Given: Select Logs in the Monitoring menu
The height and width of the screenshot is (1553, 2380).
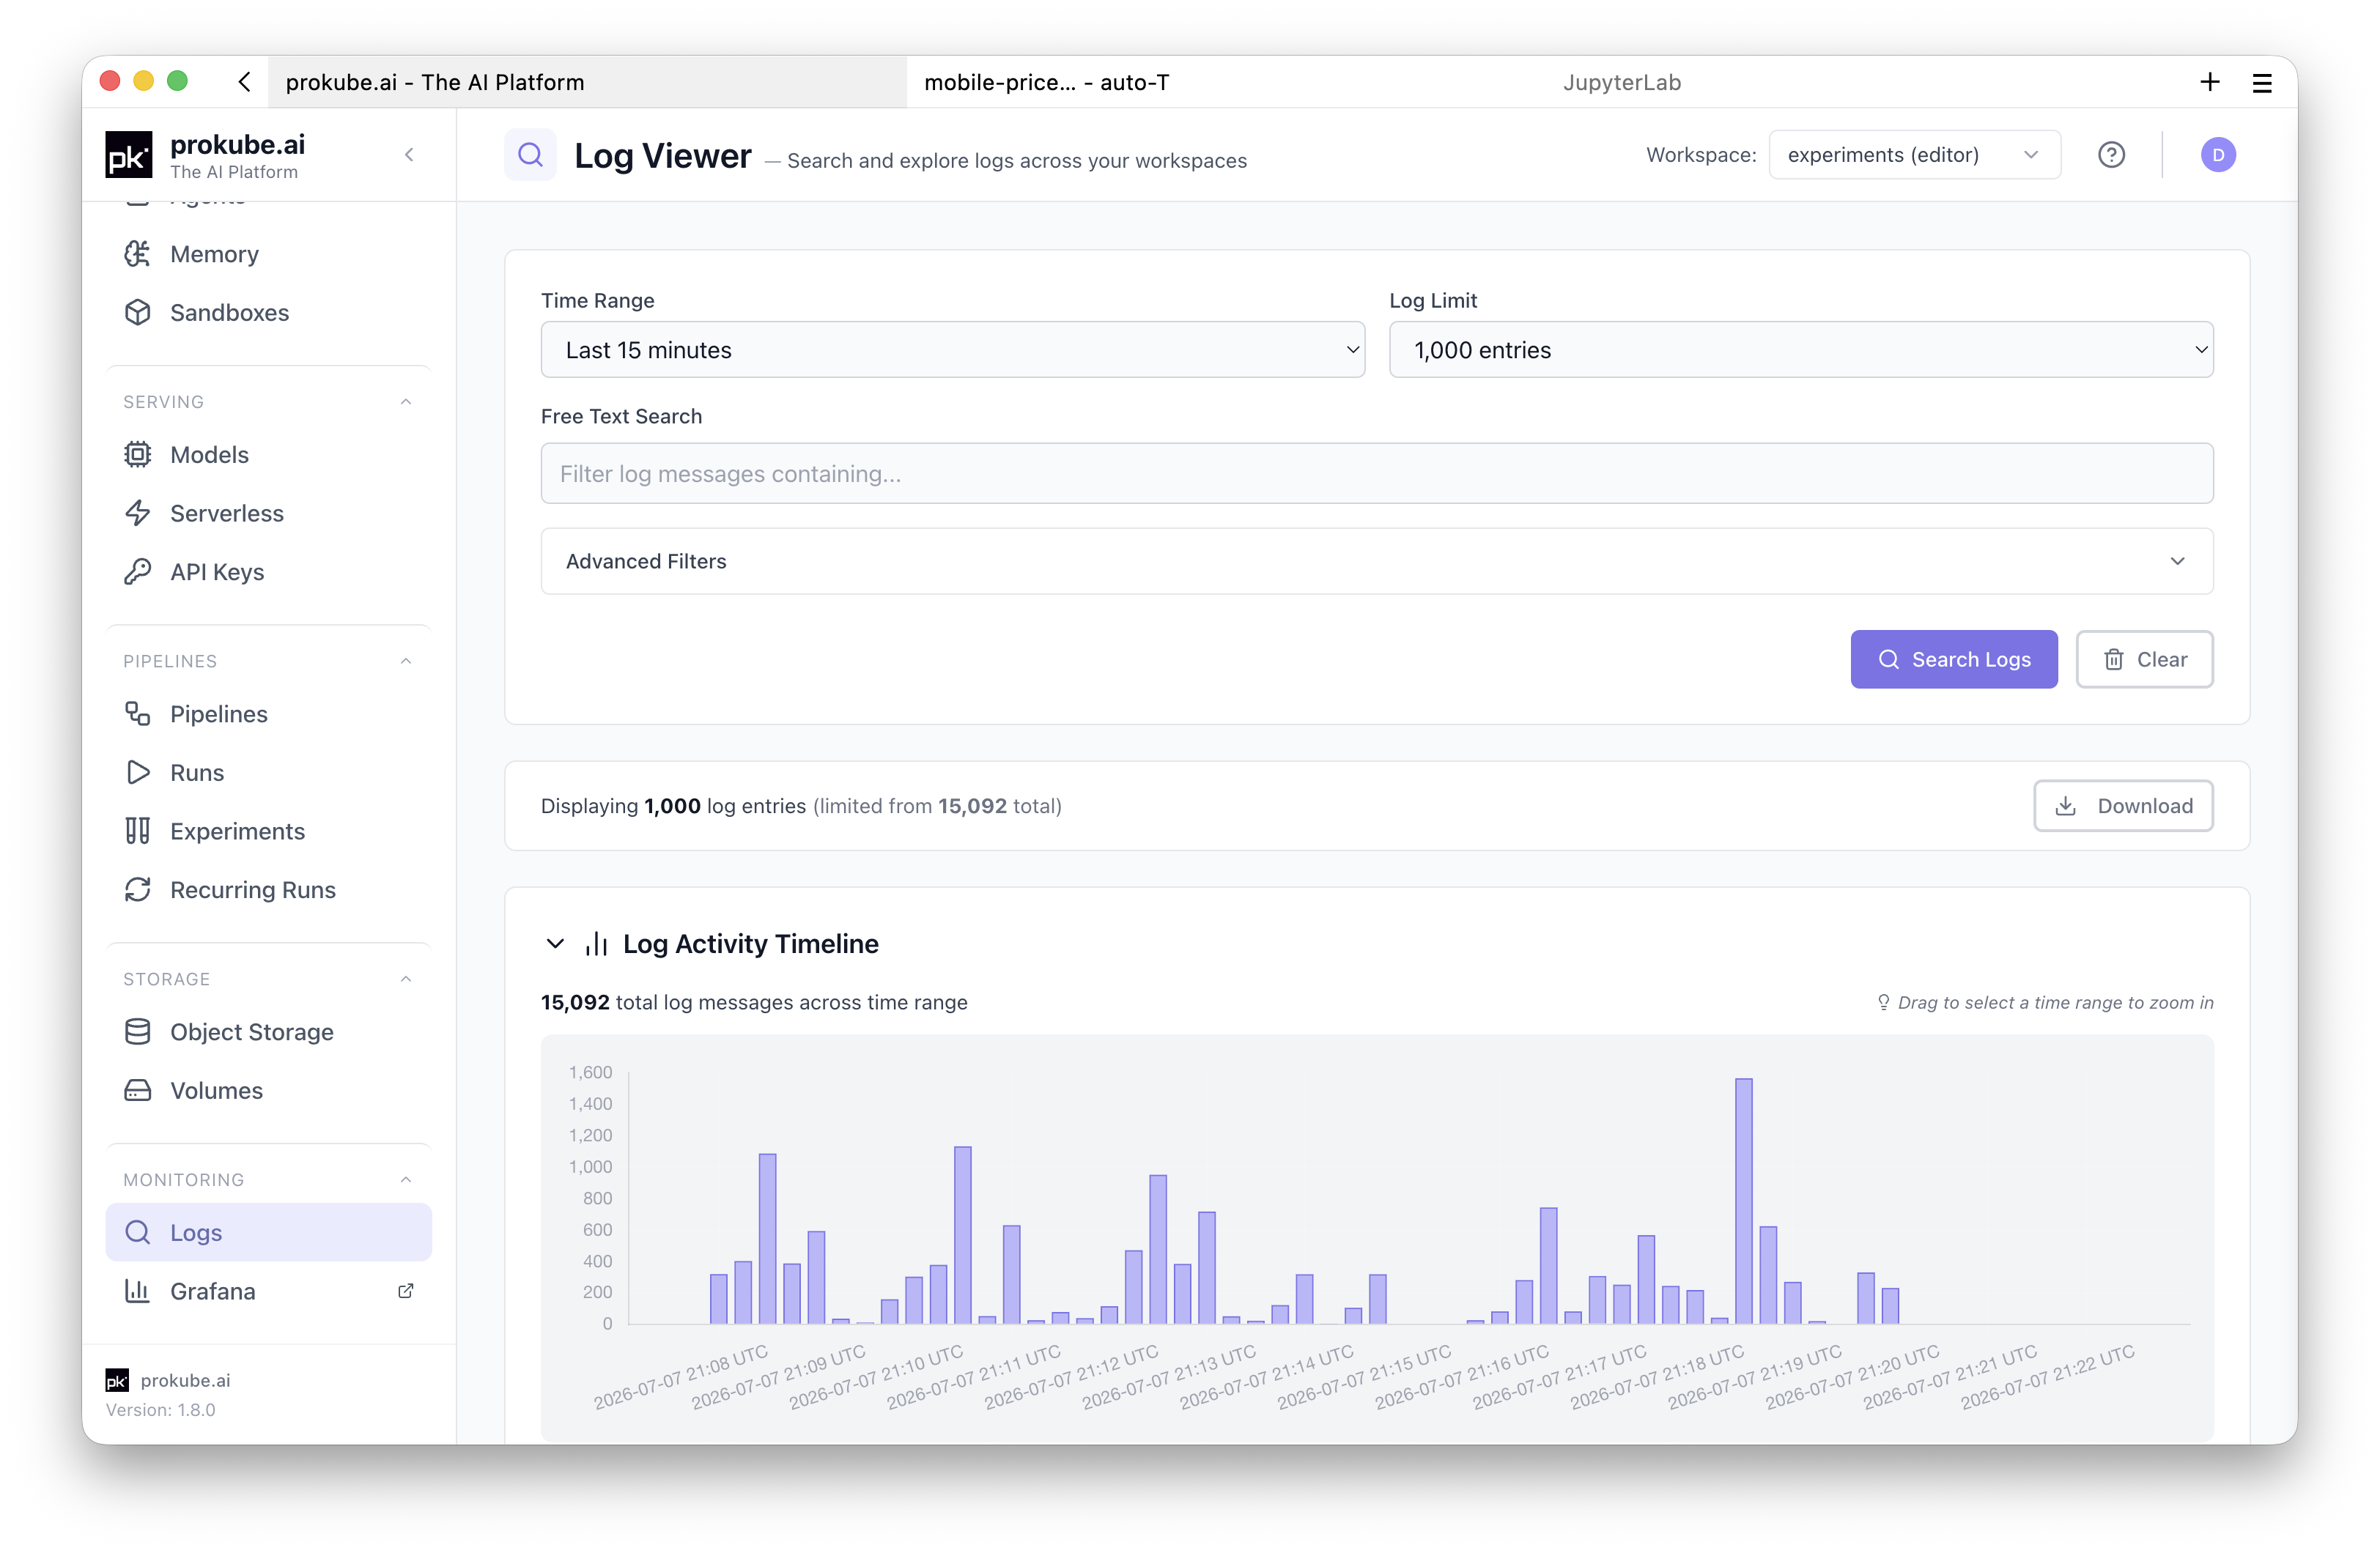Looking at the screenshot, I should tap(268, 1233).
